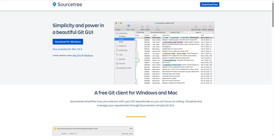
Task: Click the Sourcetree logo in the header
Action: pos(67,5)
